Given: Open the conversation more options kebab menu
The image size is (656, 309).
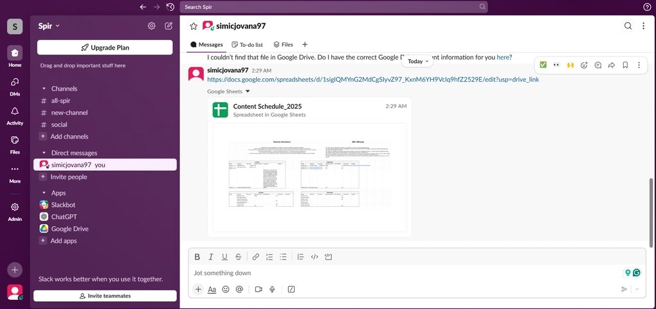Looking at the screenshot, I should (643, 26).
